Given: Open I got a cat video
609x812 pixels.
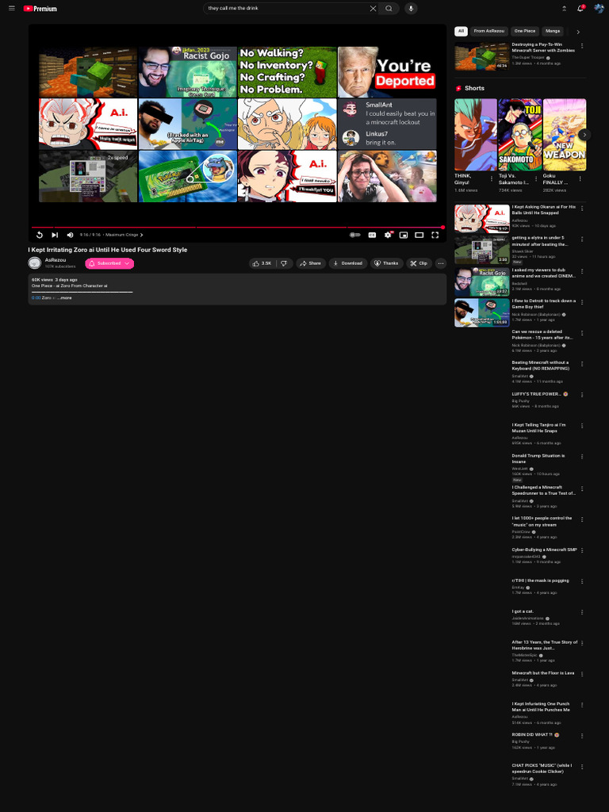Looking at the screenshot, I should (x=522, y=611).
